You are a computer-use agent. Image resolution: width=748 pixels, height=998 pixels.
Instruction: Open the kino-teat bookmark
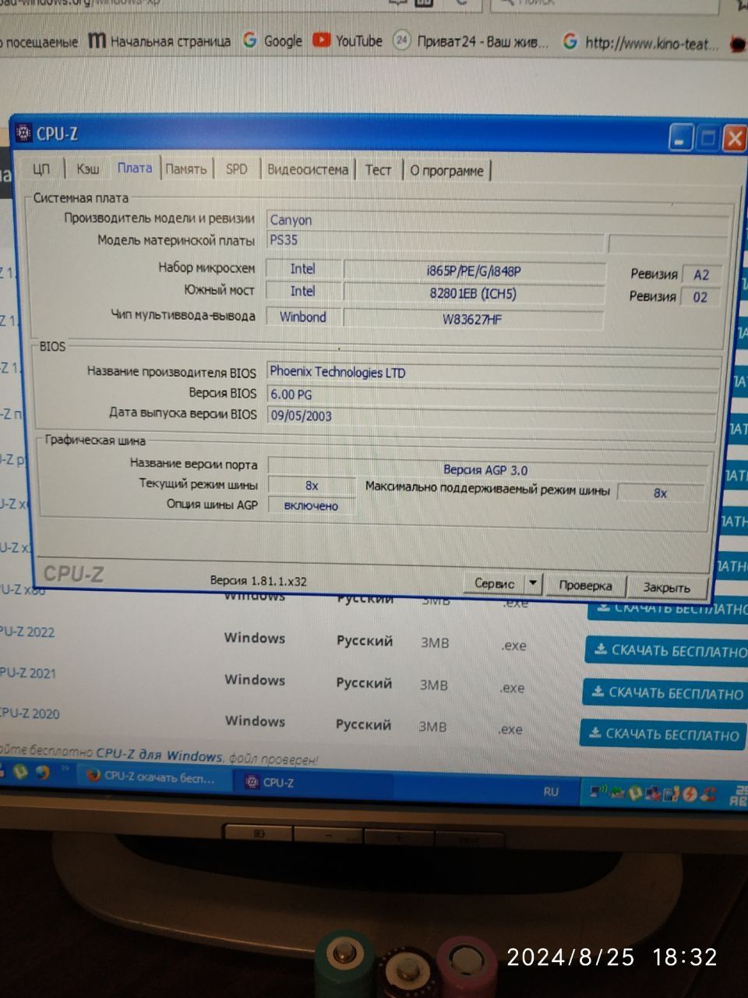[x=640, y=43]
